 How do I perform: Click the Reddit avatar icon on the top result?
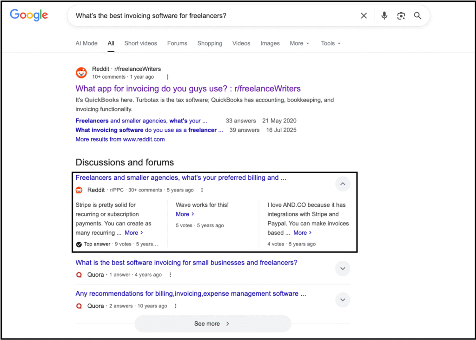(81, 73)
